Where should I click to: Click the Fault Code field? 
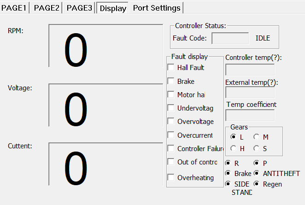click(230, 38)
